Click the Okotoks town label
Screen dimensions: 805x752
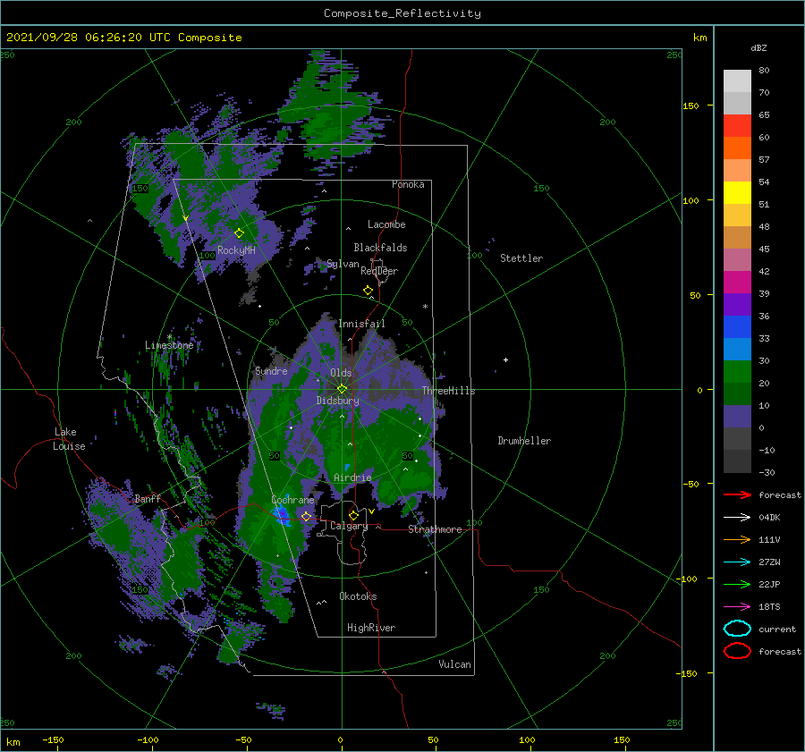358,596
